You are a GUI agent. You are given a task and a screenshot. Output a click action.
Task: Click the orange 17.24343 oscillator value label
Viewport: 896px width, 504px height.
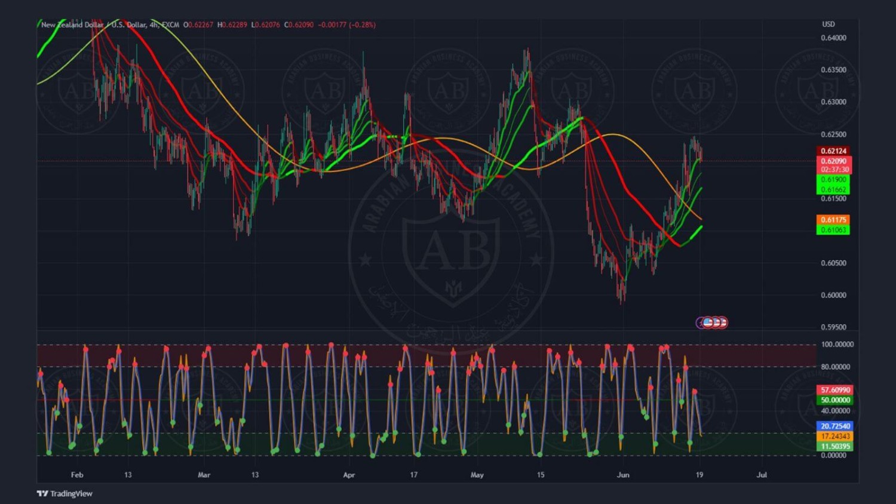tap(834, 437)
